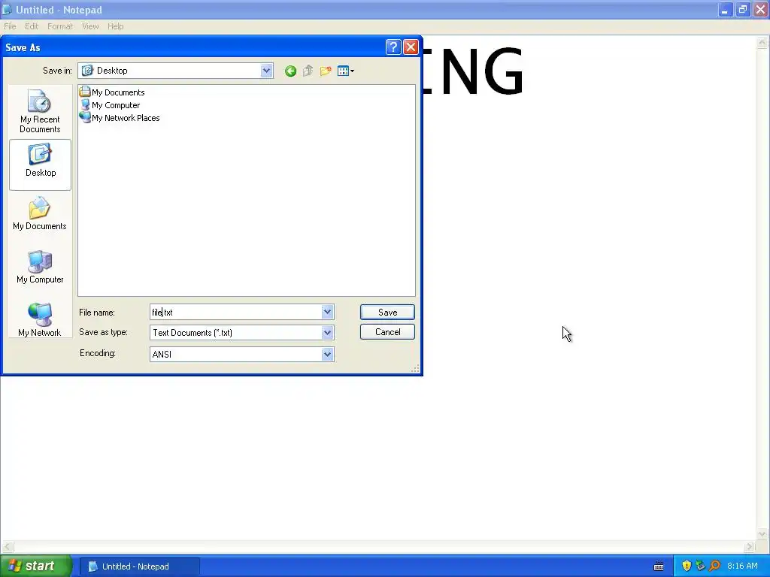The width and height of the screenshot is (770, 577).
Task: Select My Computer in the file list
Action: click(110, 105)
